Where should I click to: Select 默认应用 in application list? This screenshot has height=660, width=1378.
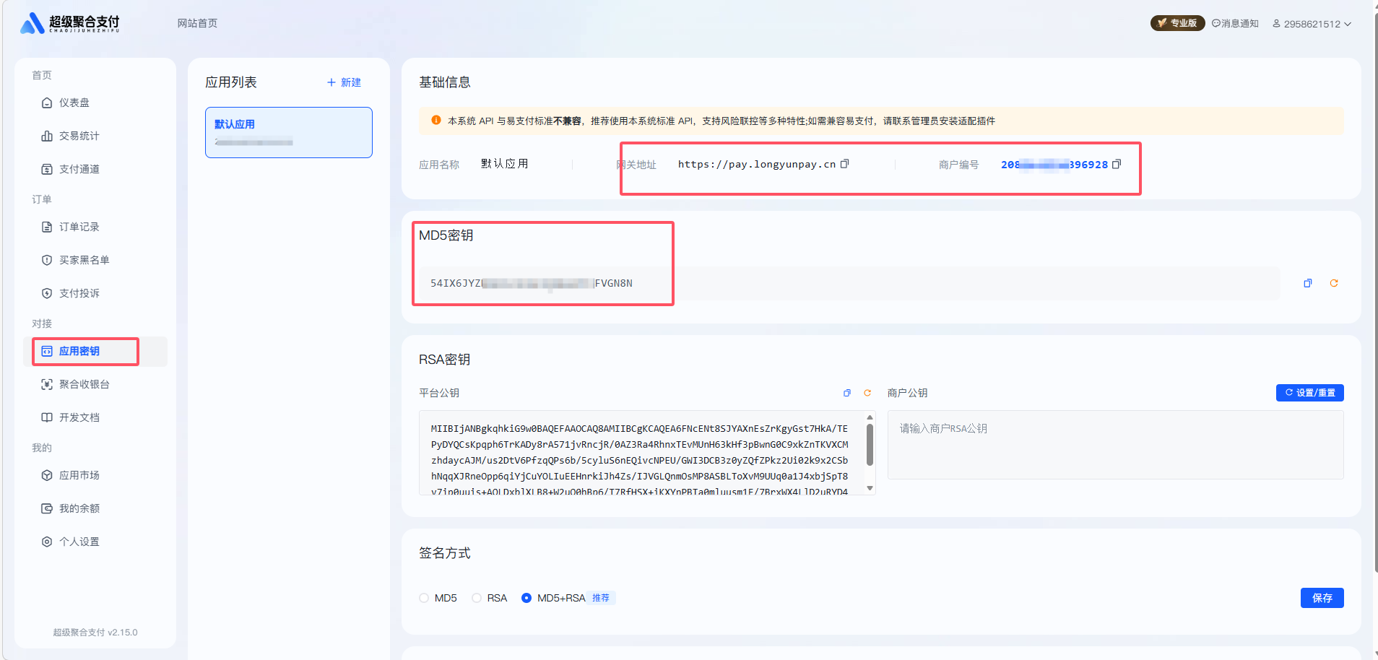[288, 132]
